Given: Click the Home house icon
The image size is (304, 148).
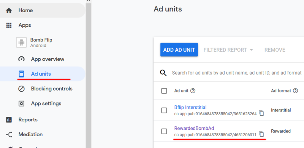Looking at the screenshot, I should pyautogui.click(x=9, y=11).
